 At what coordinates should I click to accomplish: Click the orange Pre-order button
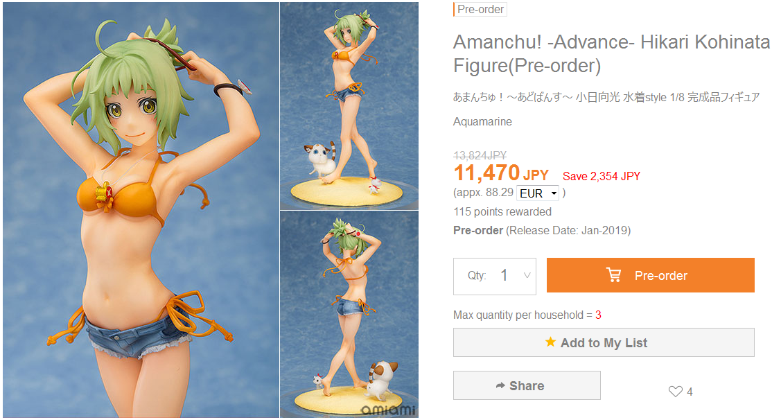click(x=651, y=275)
